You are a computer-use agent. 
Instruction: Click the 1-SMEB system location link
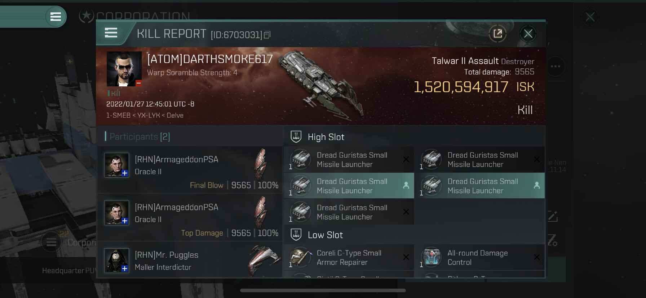[x=118, y=115]
